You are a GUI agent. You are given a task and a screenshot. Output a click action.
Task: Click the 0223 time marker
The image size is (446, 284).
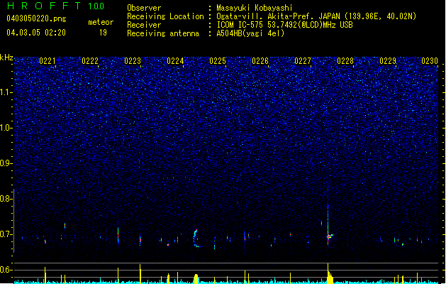(x=133, y=61)
